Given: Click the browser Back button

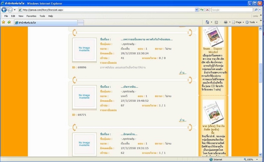Looking at the screenshot, I should point(4,10).
